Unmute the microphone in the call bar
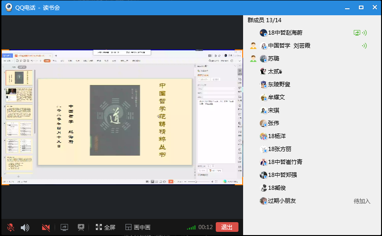 point(11,227)
